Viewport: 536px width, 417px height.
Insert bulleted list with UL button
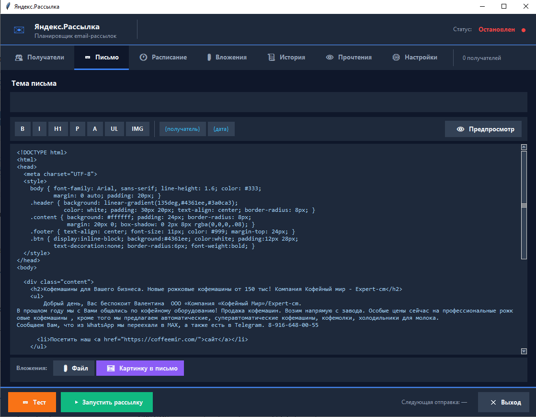(x=114, y=129)
